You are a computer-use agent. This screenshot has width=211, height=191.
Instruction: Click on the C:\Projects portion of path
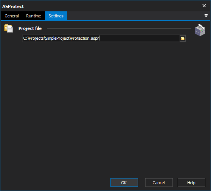34,39
